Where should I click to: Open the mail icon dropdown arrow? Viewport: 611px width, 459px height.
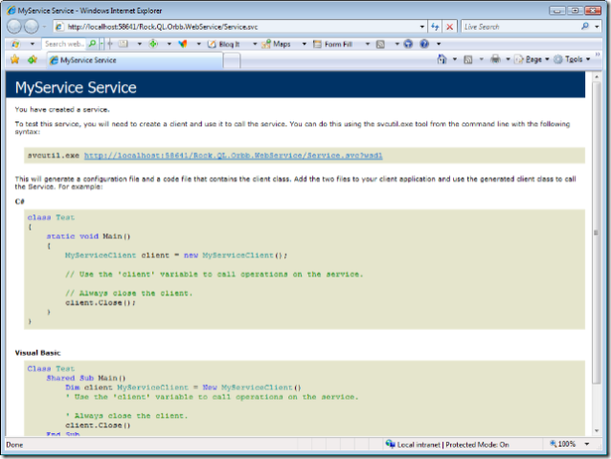[139, 44]
